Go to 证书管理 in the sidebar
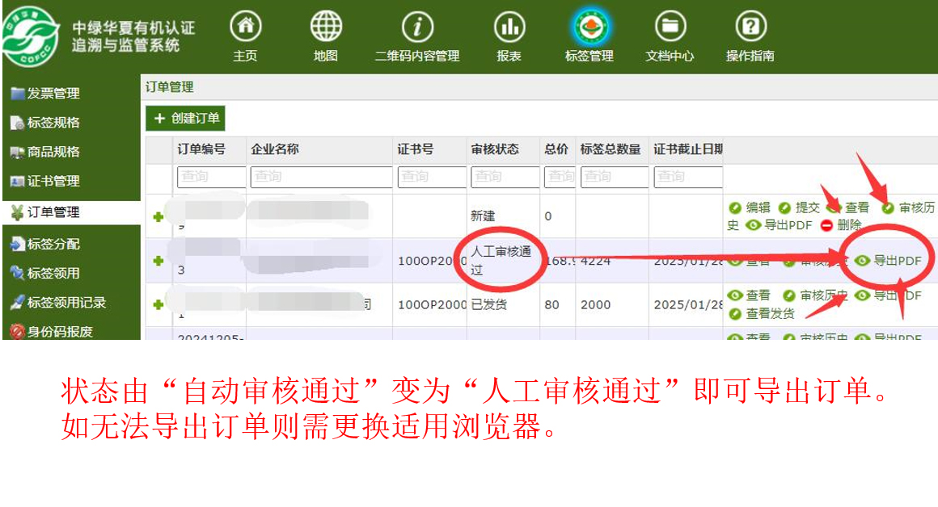Image resolution: width=938 pixels, height=507 pixels. point(53,181)
